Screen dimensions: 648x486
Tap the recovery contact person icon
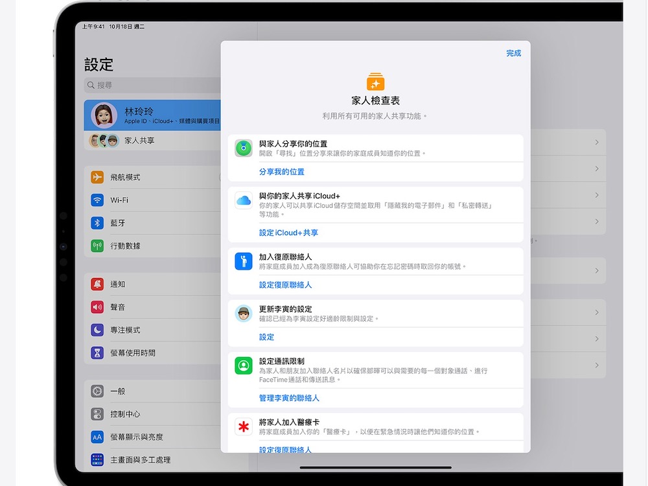[244, 261]
